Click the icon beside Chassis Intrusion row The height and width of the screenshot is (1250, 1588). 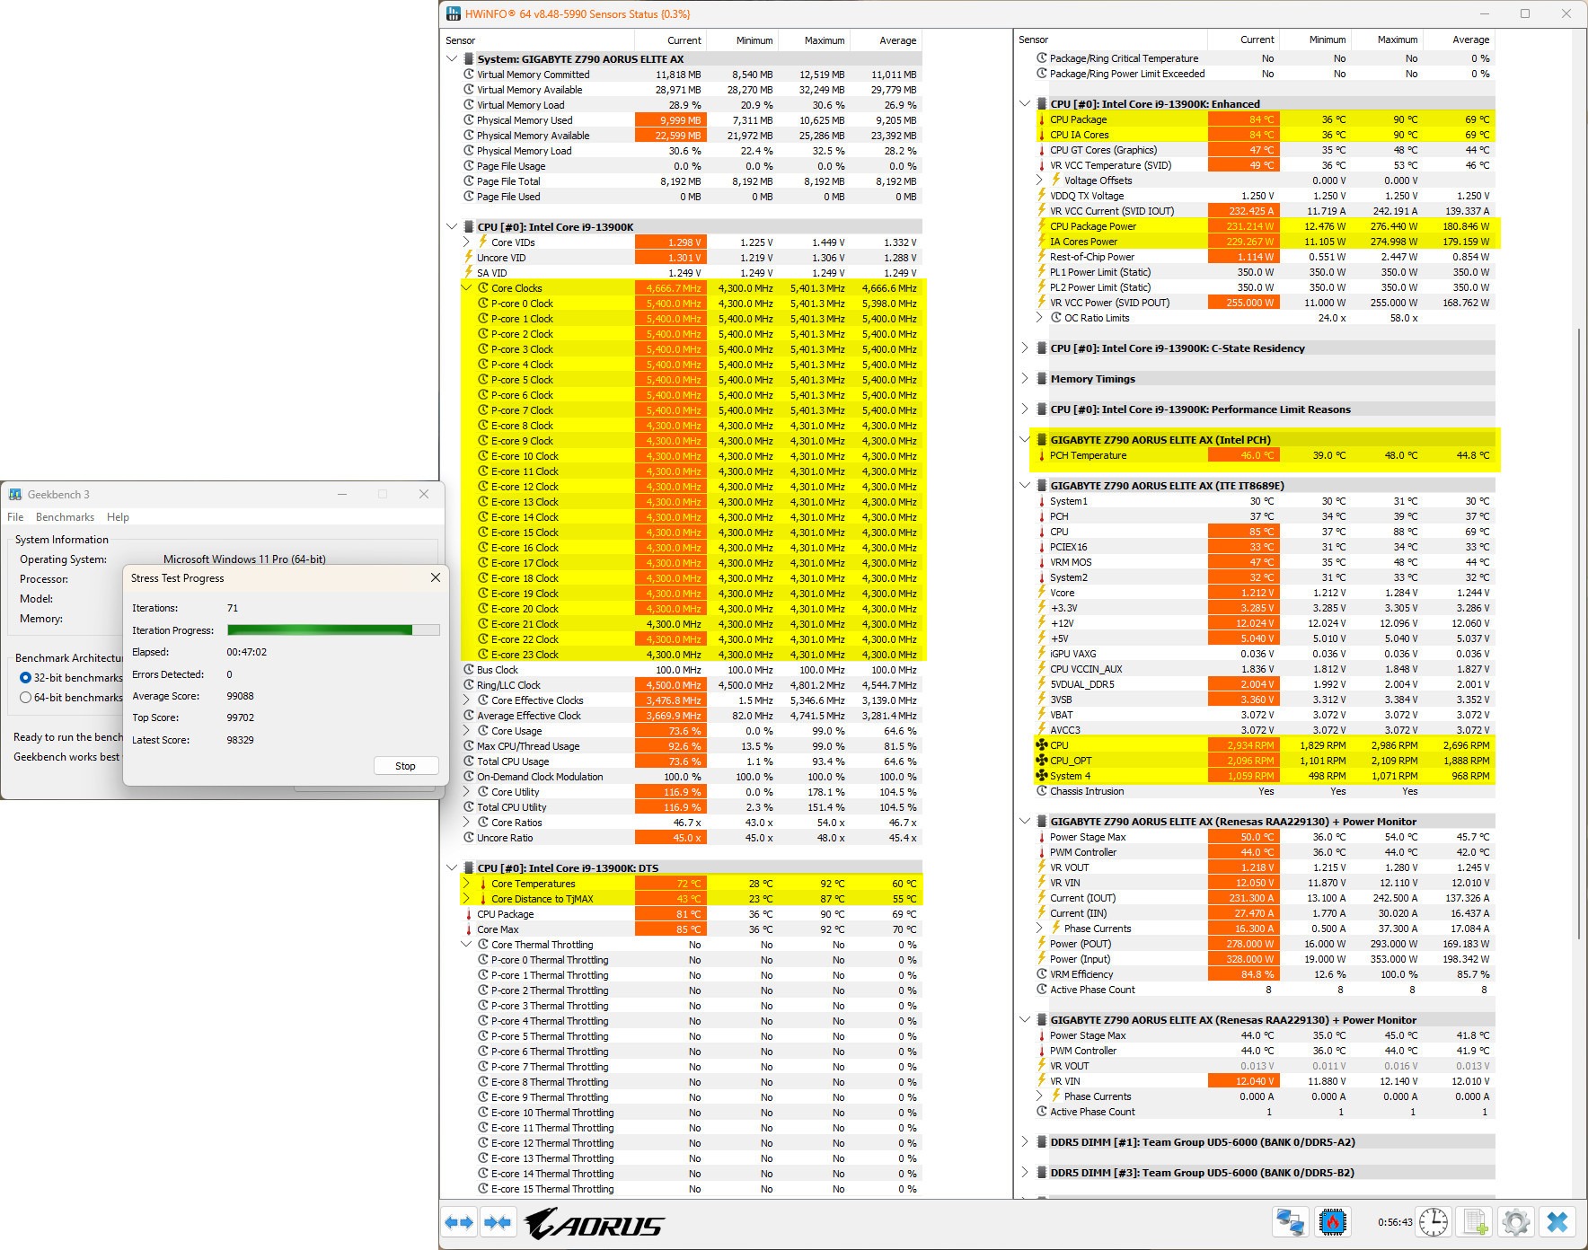[1042, 791]
